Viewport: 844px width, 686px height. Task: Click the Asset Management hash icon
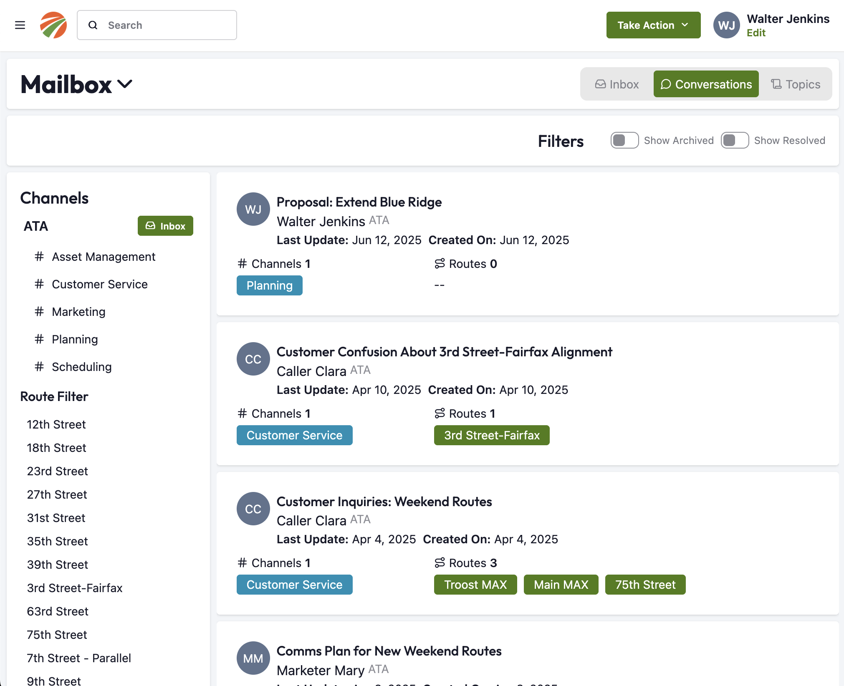(39, 257)
